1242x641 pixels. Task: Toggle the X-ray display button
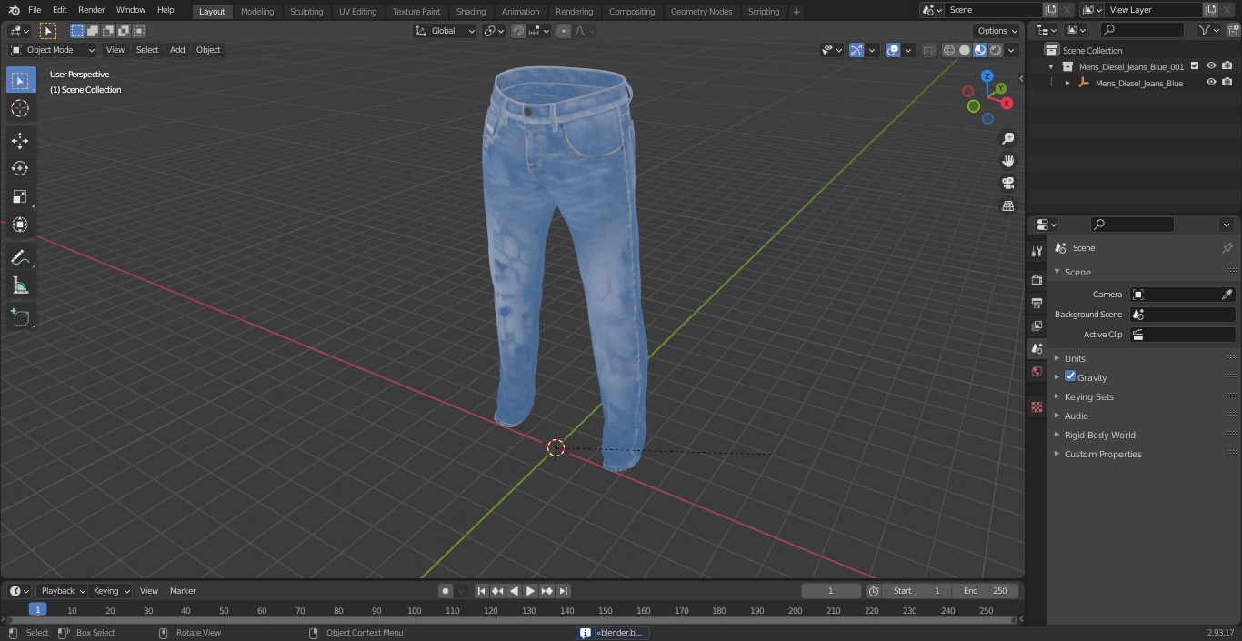928,50
